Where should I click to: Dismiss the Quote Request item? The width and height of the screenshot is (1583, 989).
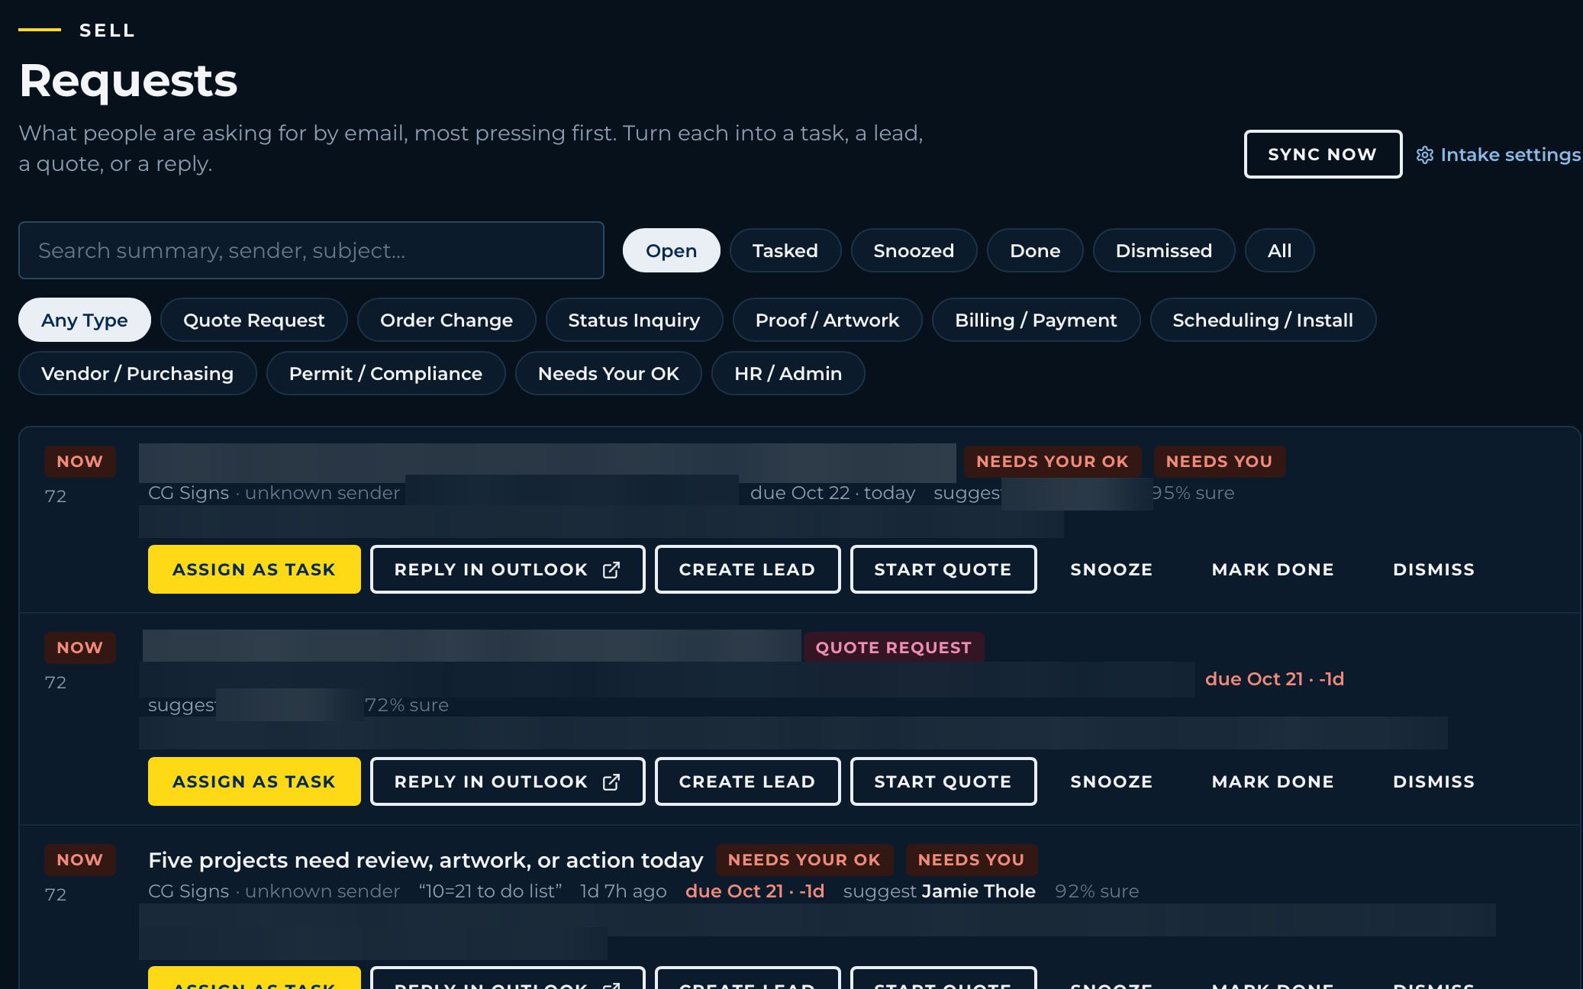click(1433, 781)
